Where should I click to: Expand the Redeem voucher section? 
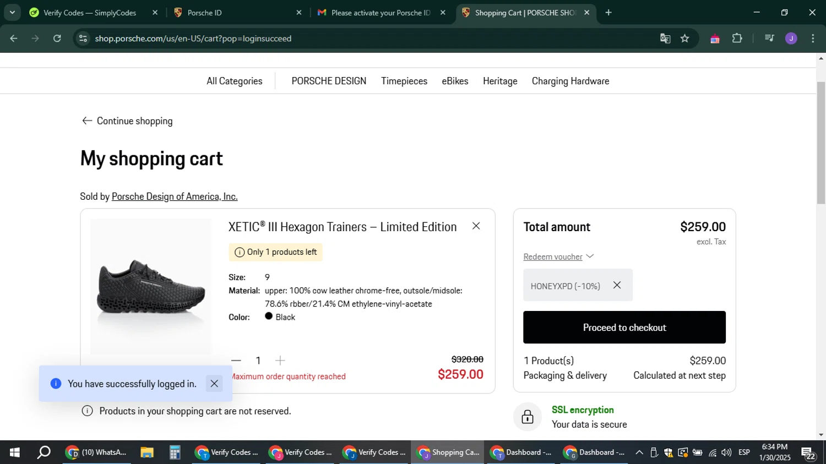[558, 256]
